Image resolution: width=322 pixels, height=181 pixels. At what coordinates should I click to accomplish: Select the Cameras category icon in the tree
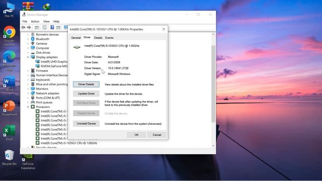pos(33,43)
